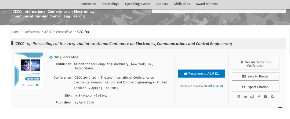Click the "13 April 2019" published date
This screenshot has width=290, height=119.
pyautogui.click(x=84, y=102)
